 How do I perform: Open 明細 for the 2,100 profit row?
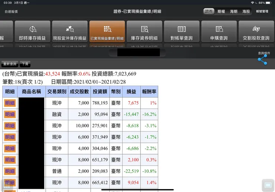(10, 160)
